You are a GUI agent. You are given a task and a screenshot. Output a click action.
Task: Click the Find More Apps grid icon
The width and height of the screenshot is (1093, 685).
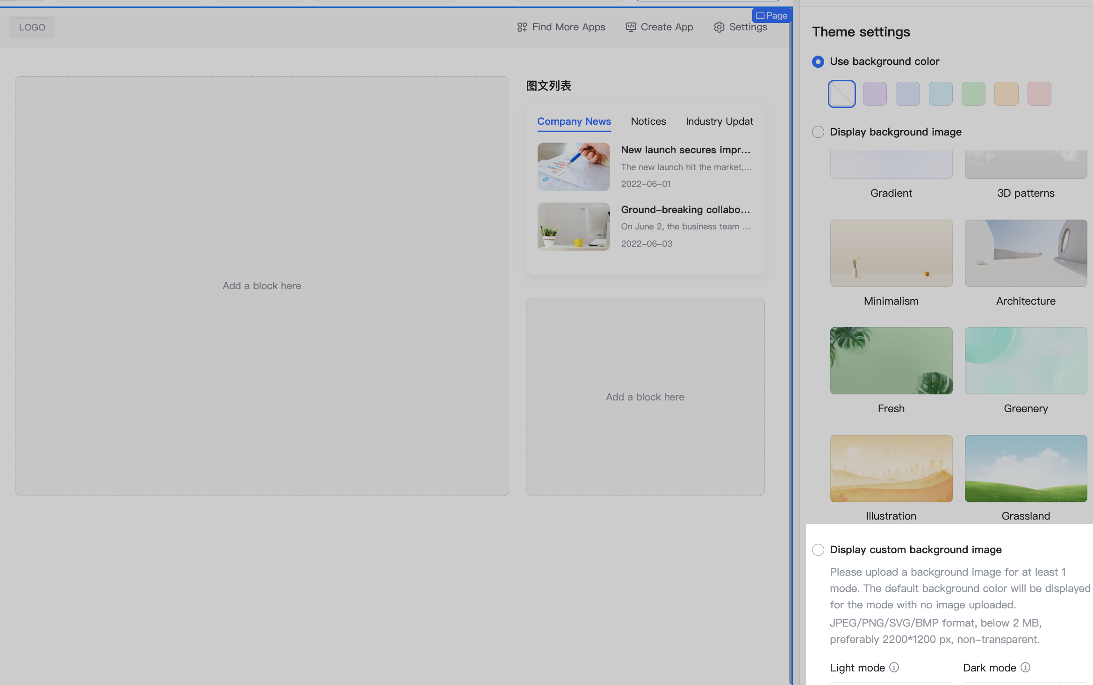[x=522, y=27]
